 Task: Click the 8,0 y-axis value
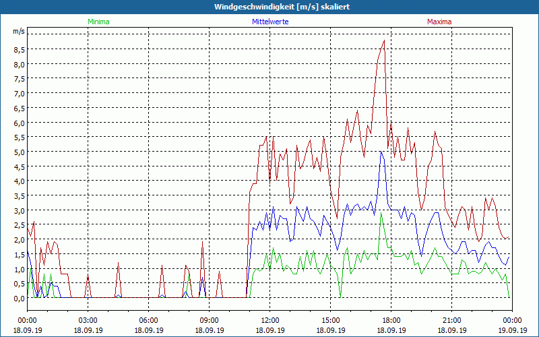19,64
